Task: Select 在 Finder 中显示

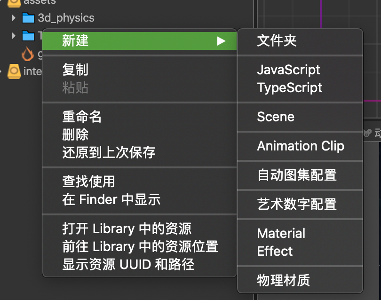Action: [x=111, y=199]
